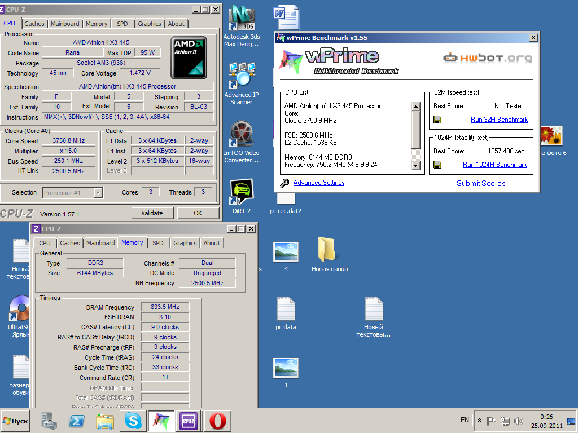578x433 pixels.
Task: Click the EN language indicator
Action: coord(465,420)
